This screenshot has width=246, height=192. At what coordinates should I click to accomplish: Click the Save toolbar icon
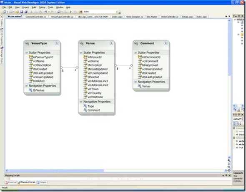(x=22, y=12)
